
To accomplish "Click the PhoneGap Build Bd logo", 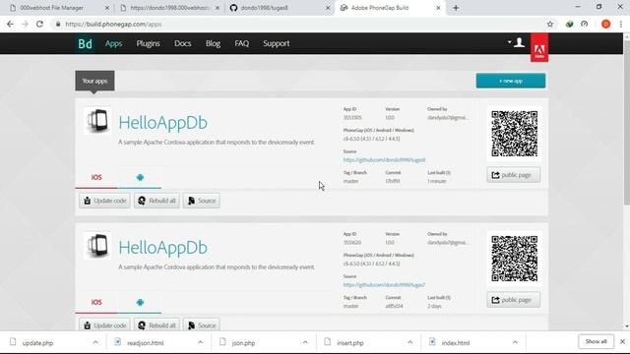I will (85, 43).
